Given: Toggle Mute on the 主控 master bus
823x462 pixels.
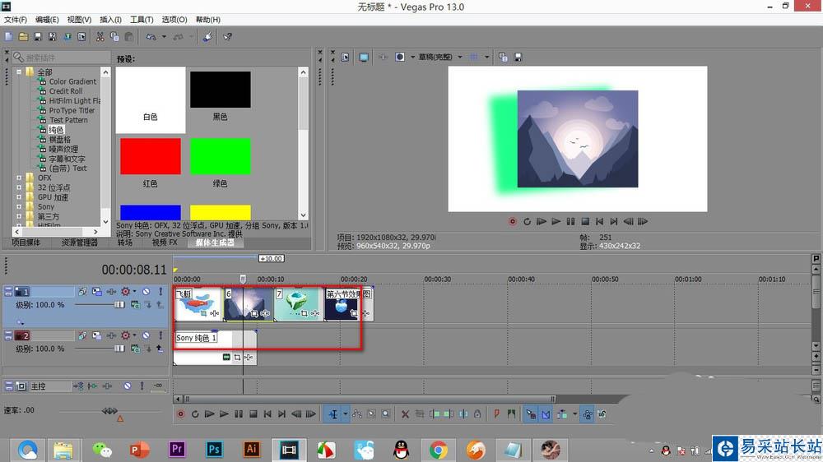Looking at the screenshot, I should point(128,386).
